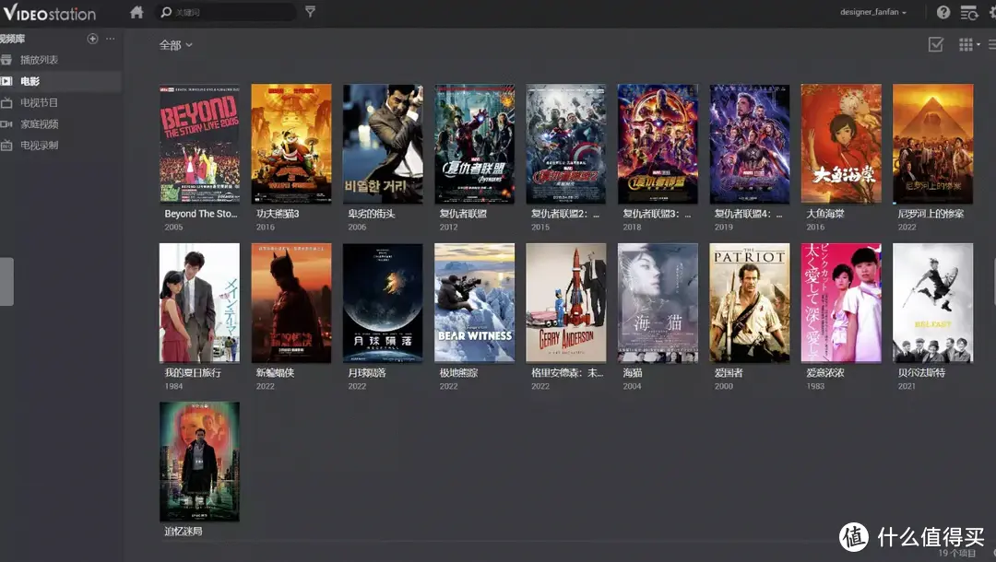Click the search magnifier icon
Screen dimensions: 996x562
point(166,12)
